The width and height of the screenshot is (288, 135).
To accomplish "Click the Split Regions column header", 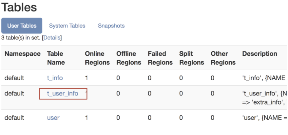I will pos(192,58).
